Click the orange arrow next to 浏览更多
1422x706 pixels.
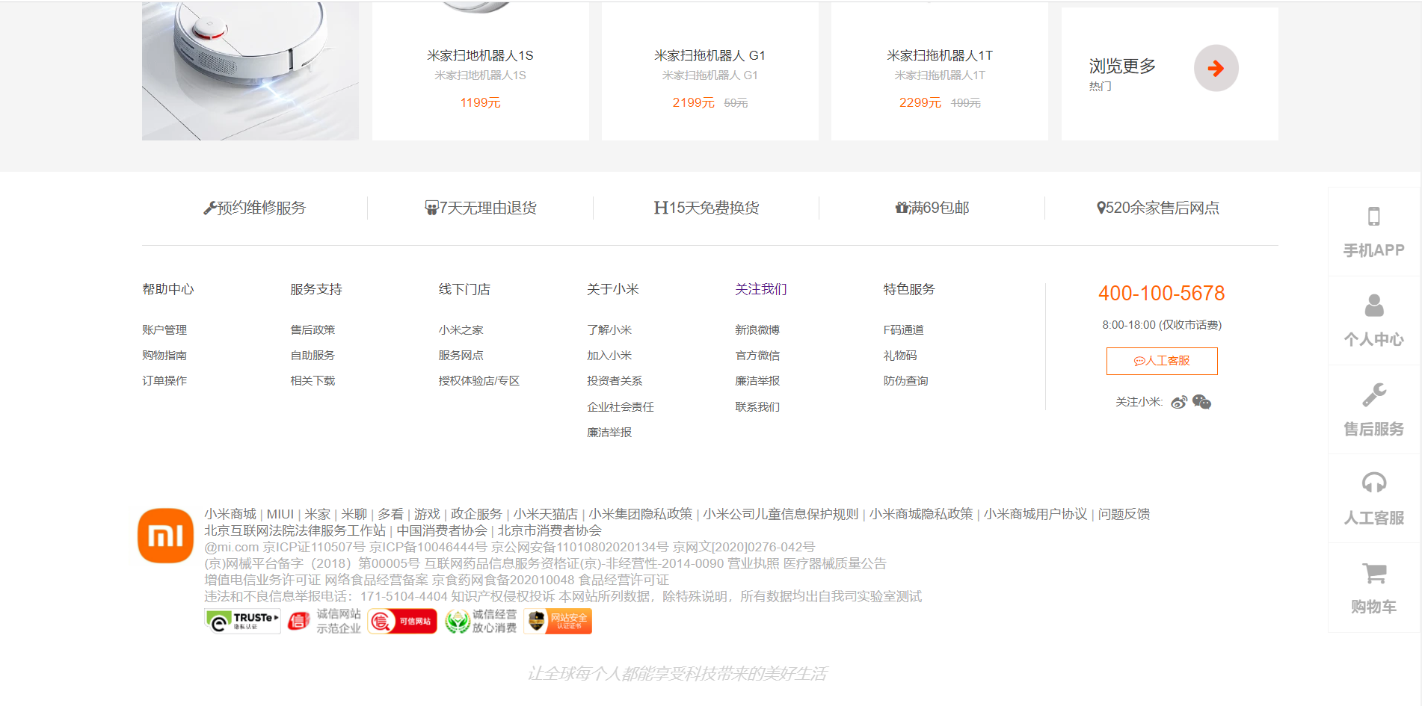1216,69
